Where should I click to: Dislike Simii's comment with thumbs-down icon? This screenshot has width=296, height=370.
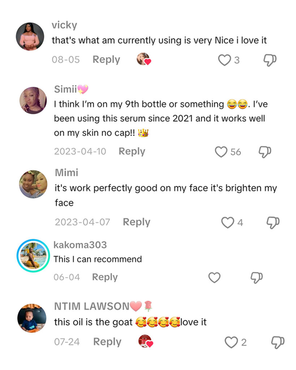(265, 152)
